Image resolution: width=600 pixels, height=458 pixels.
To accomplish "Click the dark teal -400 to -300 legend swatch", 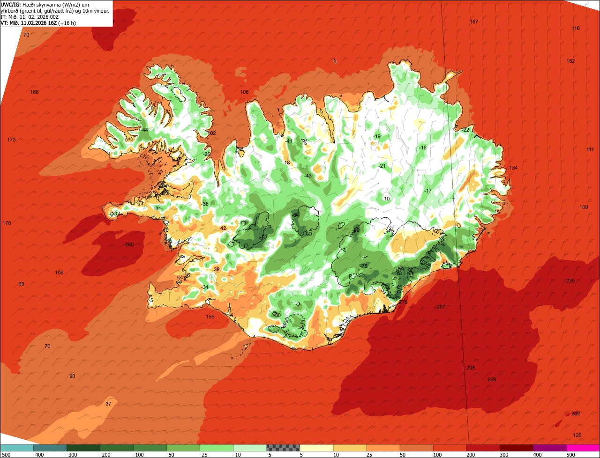I will pos(50,448).
